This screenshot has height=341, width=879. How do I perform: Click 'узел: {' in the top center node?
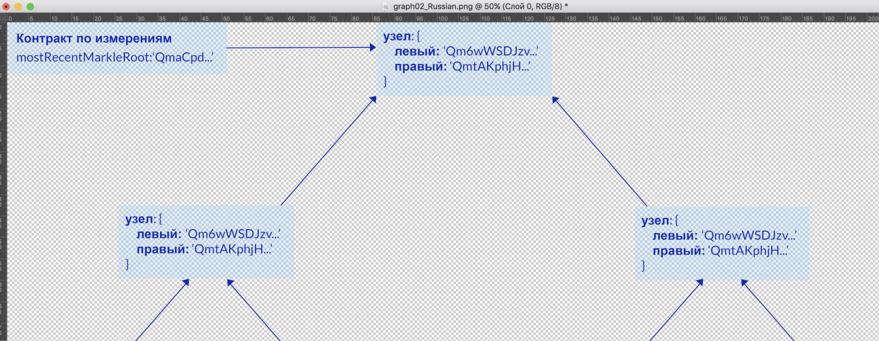tap(402, 36)
